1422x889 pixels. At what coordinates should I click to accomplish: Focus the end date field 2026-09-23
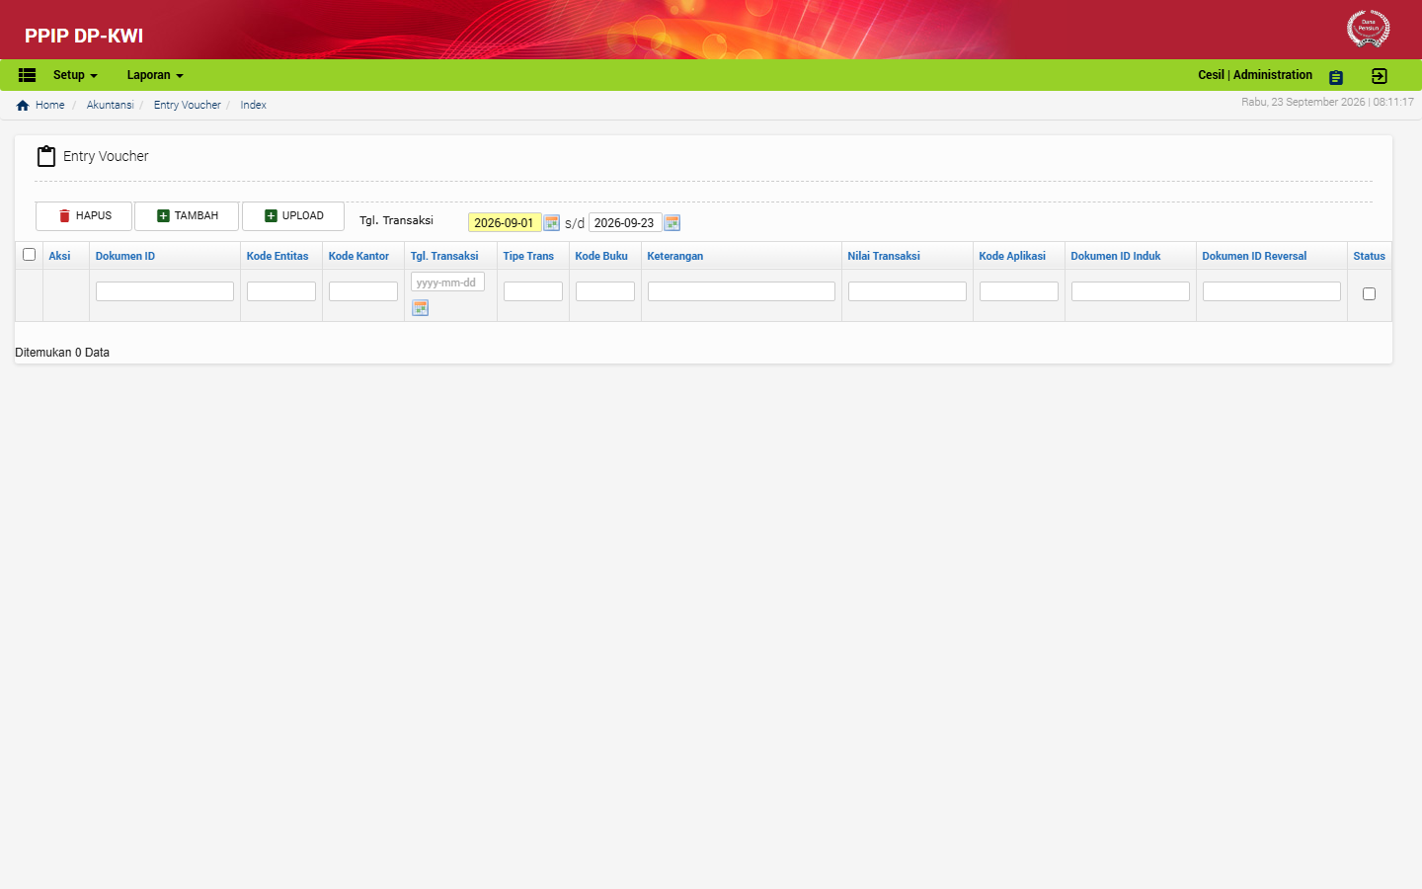[x=625, y=223]
